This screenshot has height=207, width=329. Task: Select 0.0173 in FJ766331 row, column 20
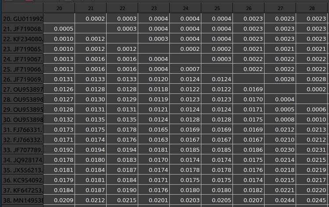(x=59, y=130)
